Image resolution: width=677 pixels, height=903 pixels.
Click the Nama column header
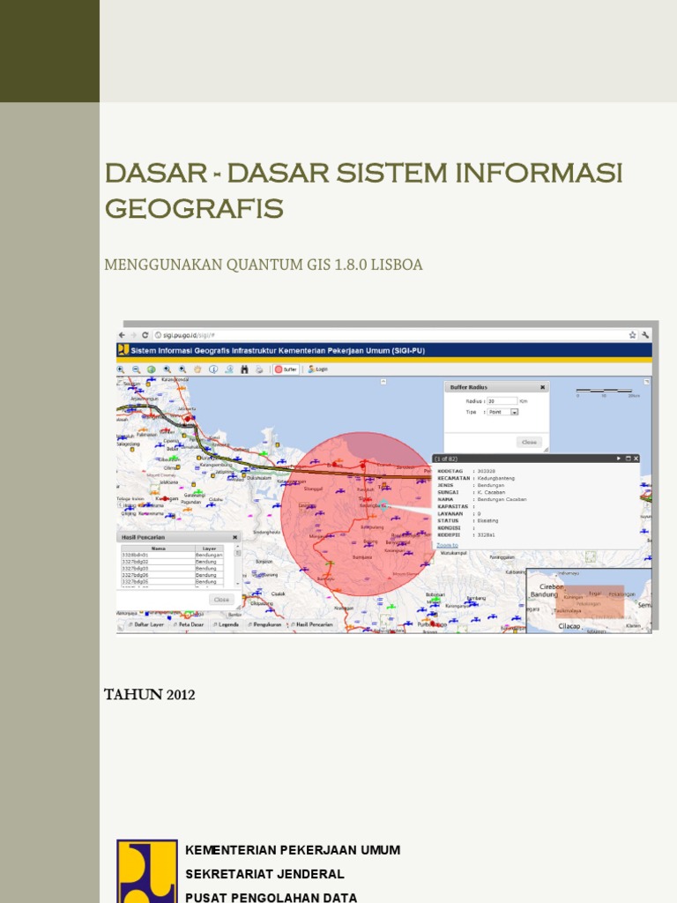158,549
